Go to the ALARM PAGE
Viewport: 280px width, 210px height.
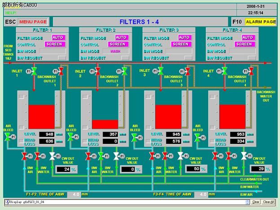261,21
